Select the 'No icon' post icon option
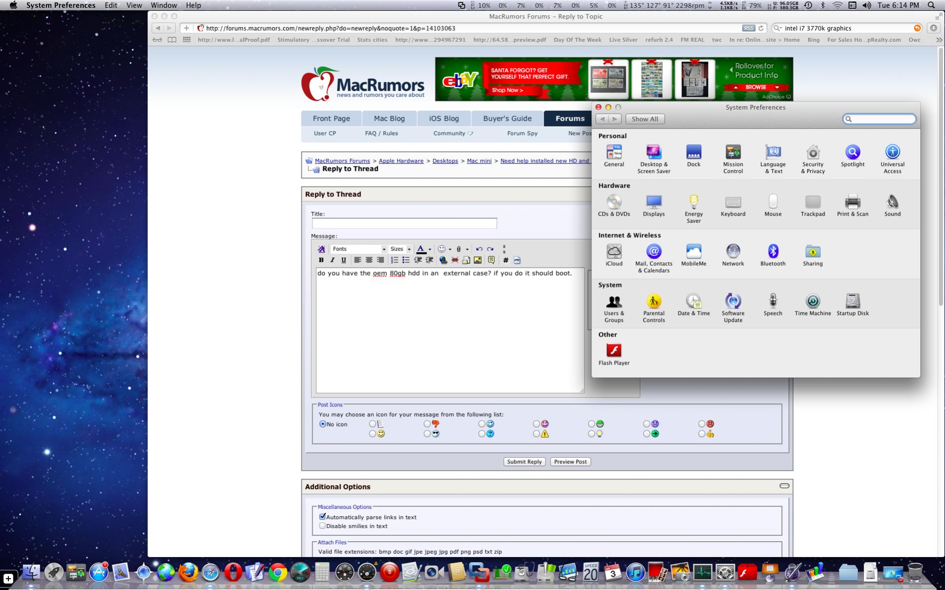 [323, 424]
